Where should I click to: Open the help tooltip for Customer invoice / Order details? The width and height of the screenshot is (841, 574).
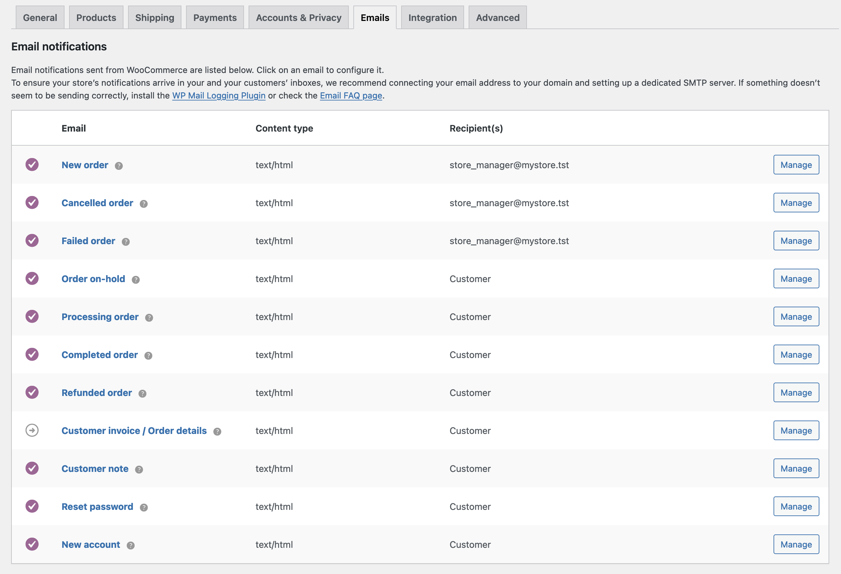click(217, 431)
